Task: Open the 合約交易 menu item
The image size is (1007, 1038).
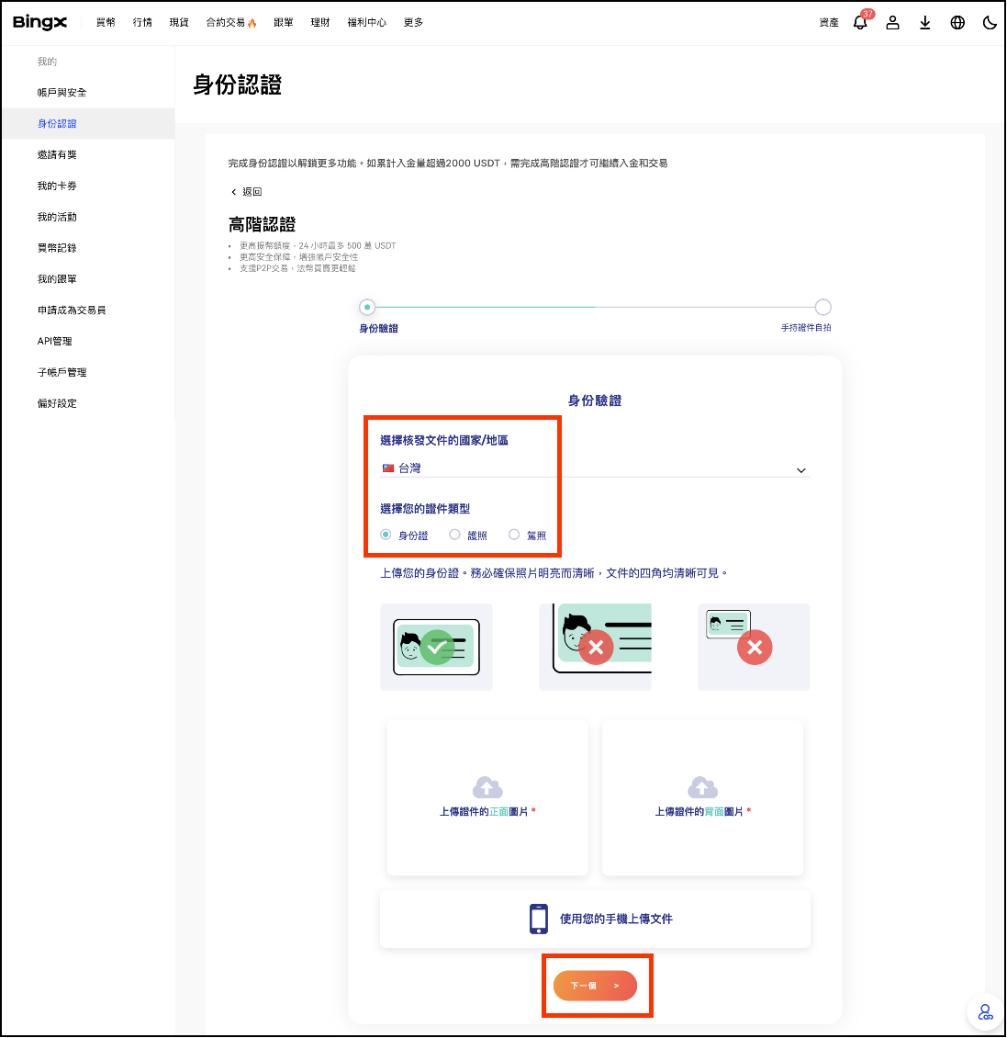Action: 230,22
